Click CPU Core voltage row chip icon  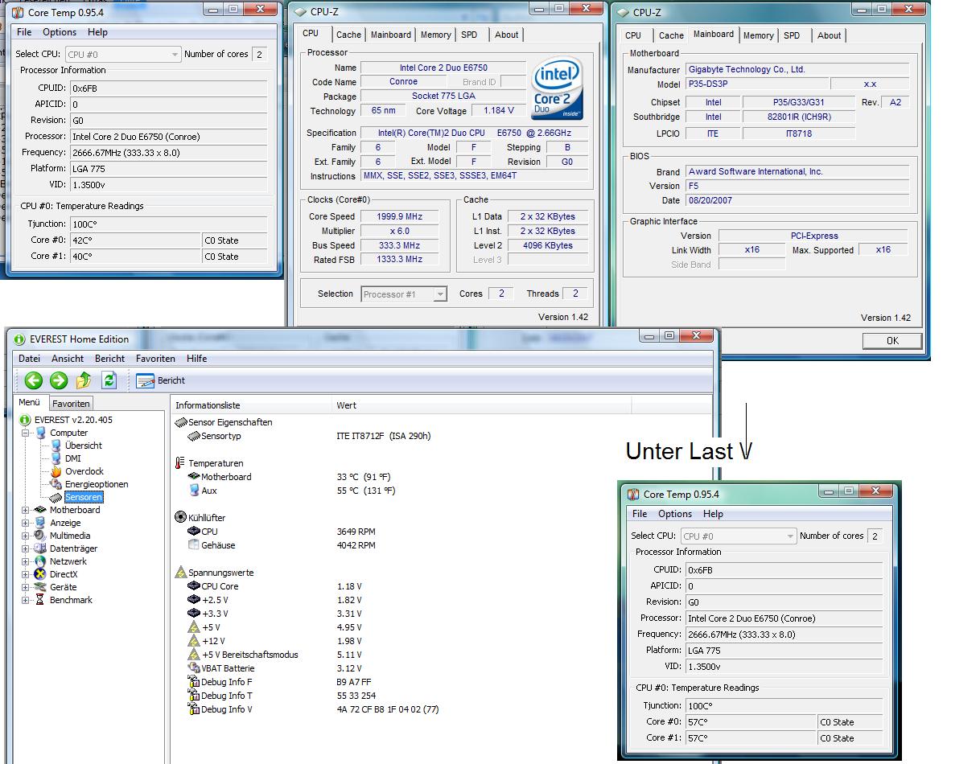click(194, 586)
